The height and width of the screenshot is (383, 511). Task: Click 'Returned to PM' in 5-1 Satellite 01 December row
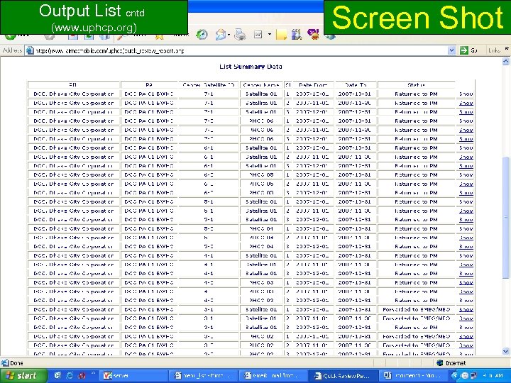[416, 219]
